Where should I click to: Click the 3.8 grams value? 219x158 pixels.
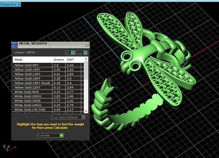coord(56,65)
